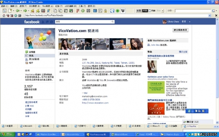Image resolution: width=219 pixels, height=137 pixels.
Task: Open the Wikipedia W icon
Action: click(123, 11)
